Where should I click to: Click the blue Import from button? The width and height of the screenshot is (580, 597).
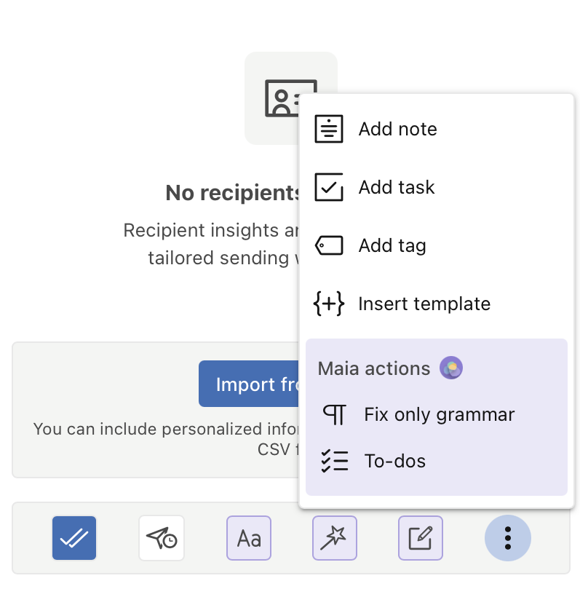(x=249, y=384)
